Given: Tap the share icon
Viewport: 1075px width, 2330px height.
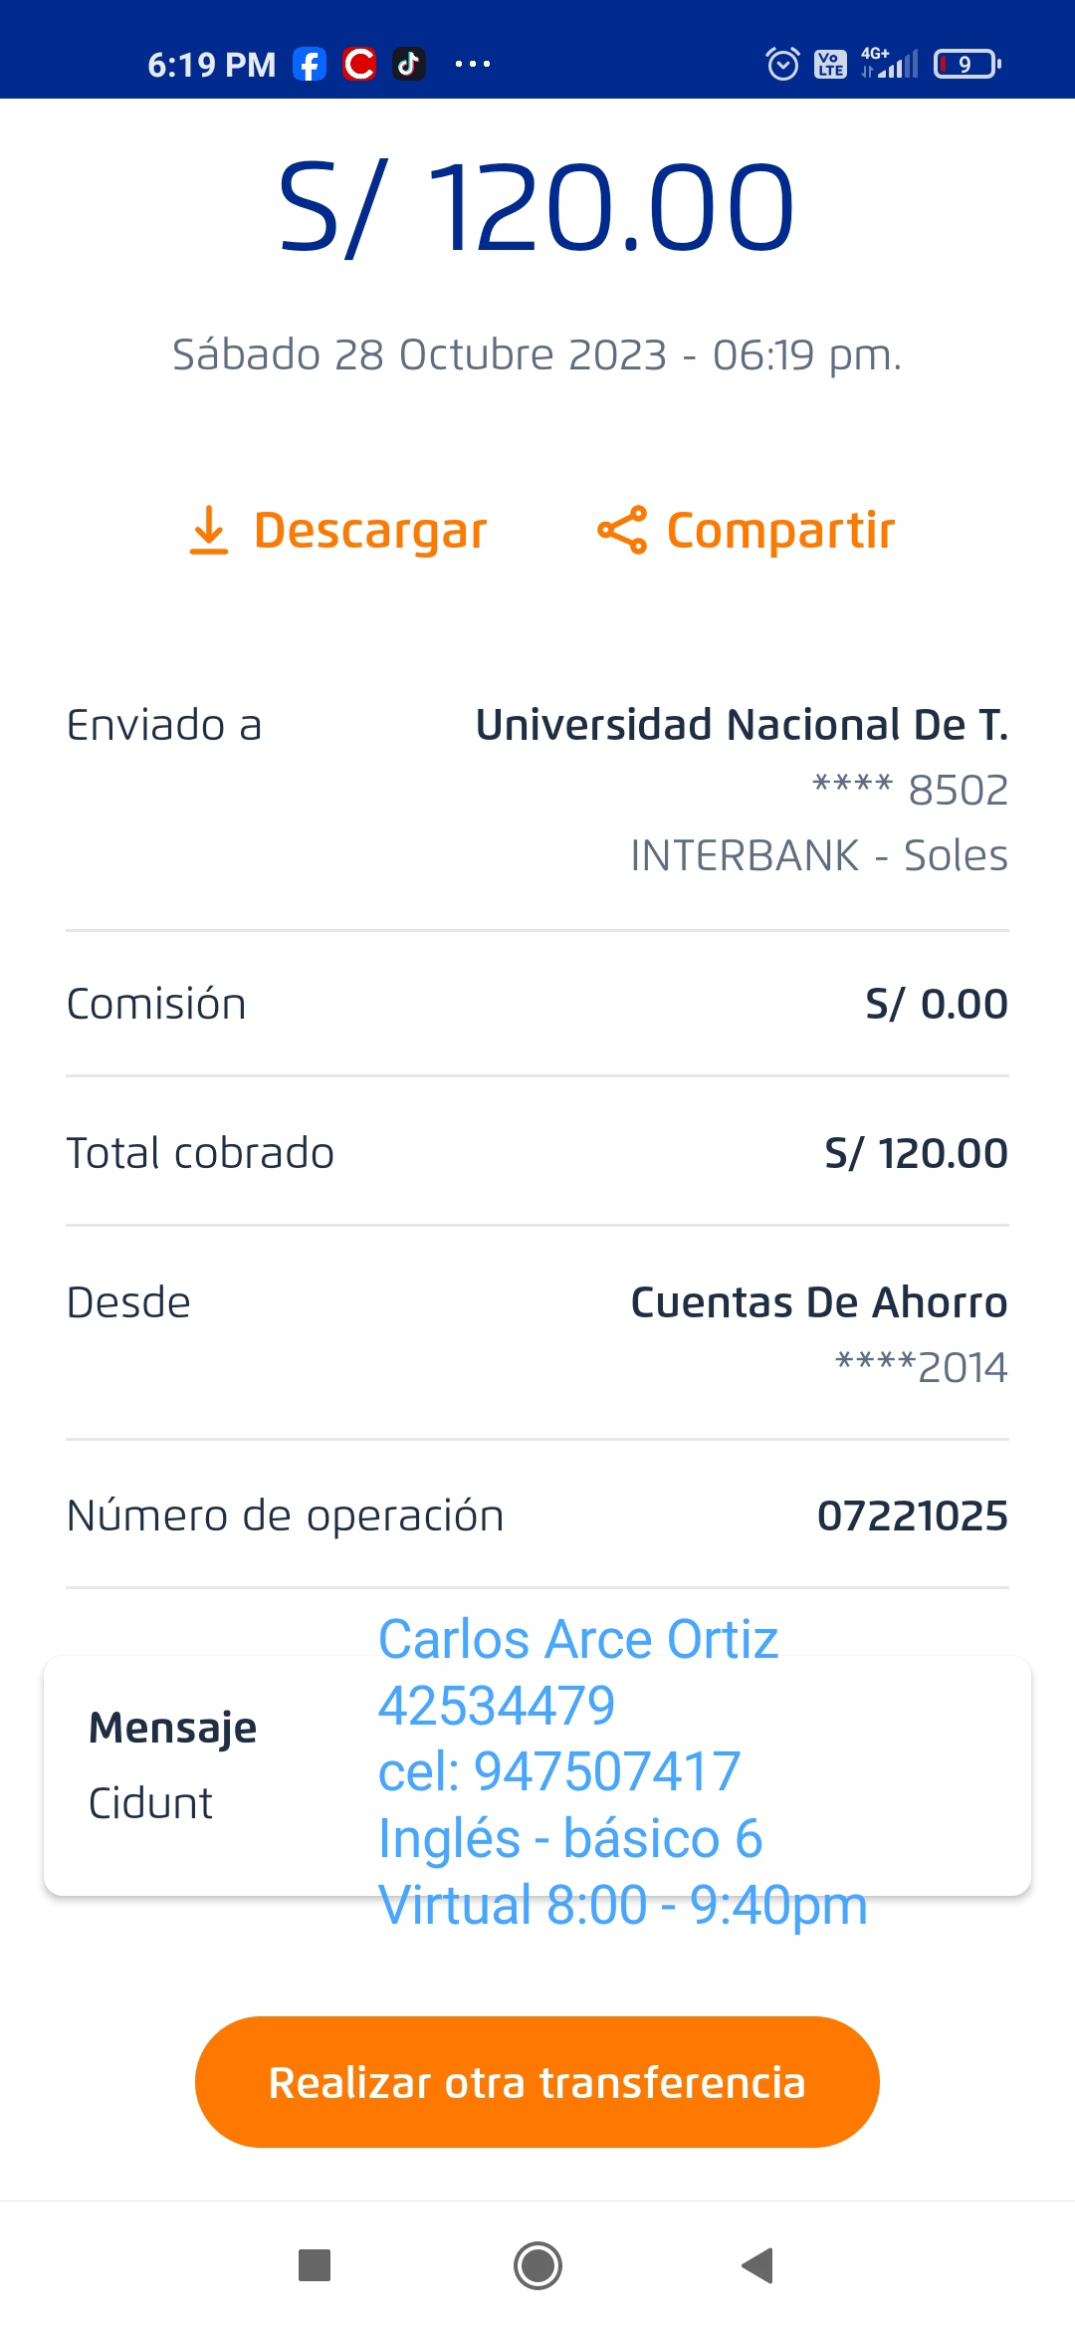Looking at the screenshot, I should tap(622, 530).
